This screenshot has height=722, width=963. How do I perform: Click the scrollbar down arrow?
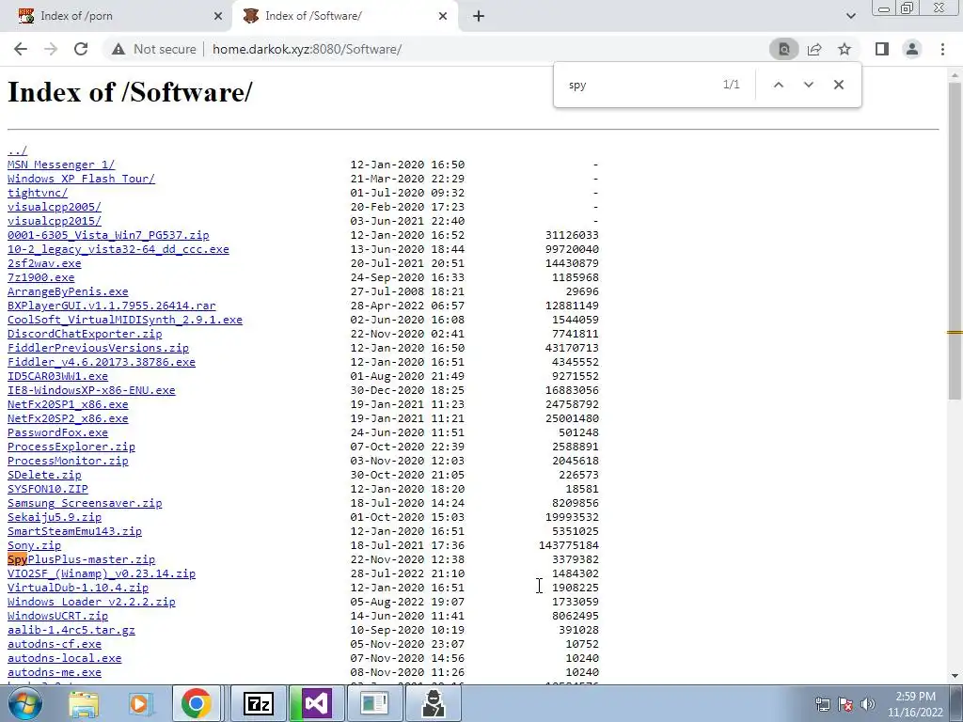click(x=955, y=675)
